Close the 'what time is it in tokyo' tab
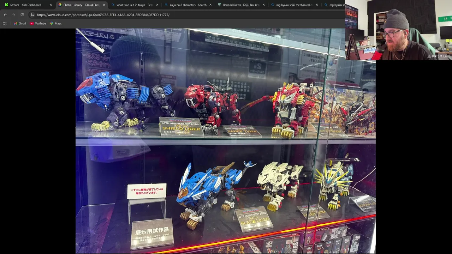452x254 pixels. click(157, 5)
